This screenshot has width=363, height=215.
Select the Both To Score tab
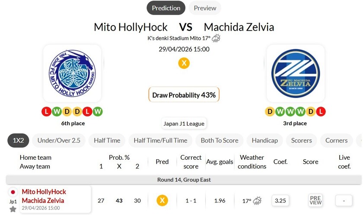(220, 140)
